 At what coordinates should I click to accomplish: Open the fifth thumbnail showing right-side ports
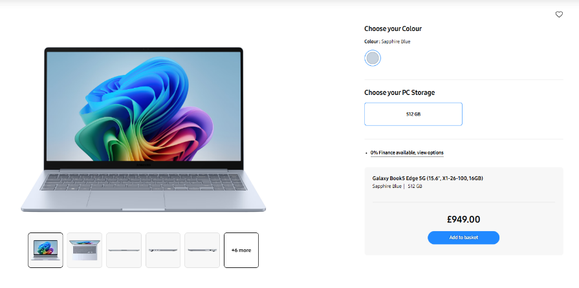coord(202,250)
